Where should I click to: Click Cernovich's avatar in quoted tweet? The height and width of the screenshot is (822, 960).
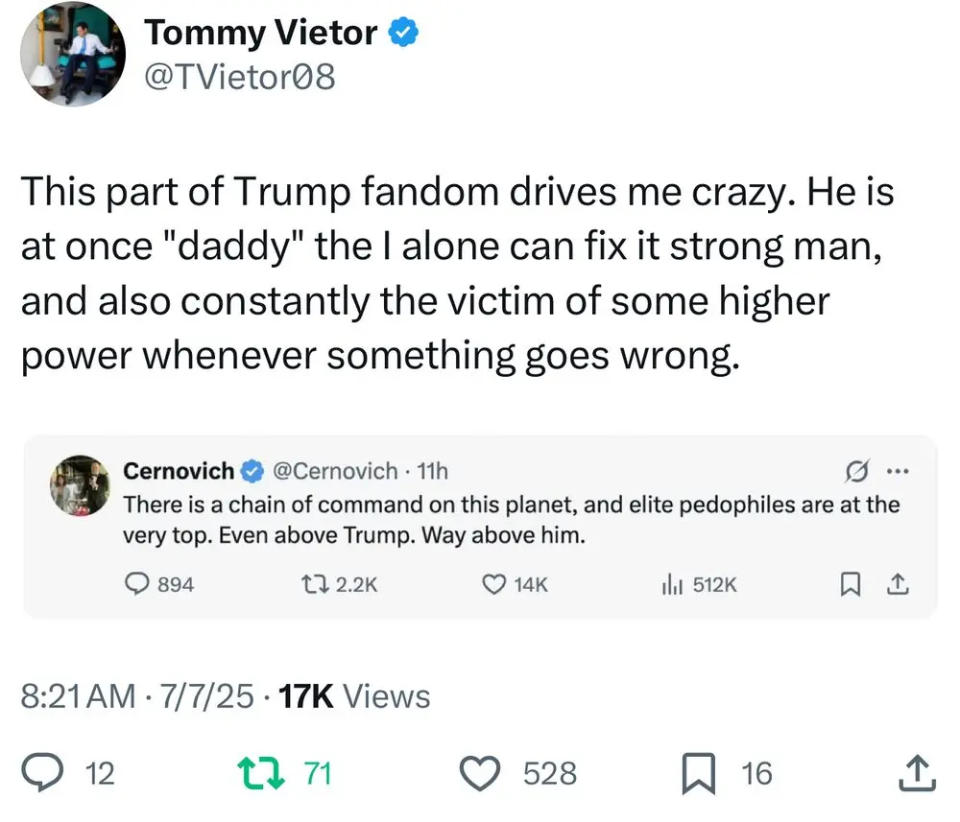[x=81, y=488]
